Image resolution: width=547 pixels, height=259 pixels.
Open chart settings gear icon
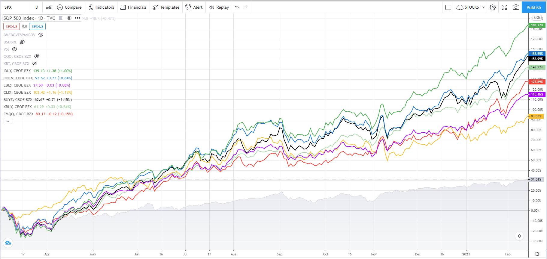pyautogui.click(x=493, y=7)
